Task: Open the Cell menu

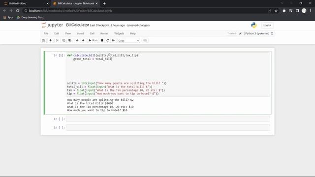Action: tap(92, 33)
